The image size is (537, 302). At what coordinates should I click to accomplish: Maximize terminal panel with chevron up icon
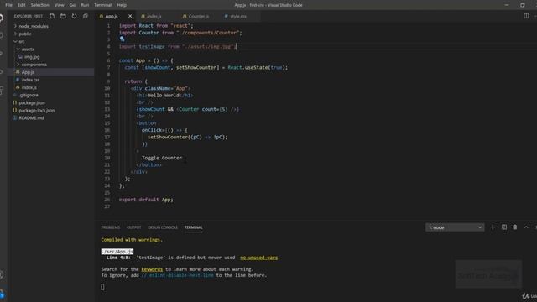pos(526,227)
